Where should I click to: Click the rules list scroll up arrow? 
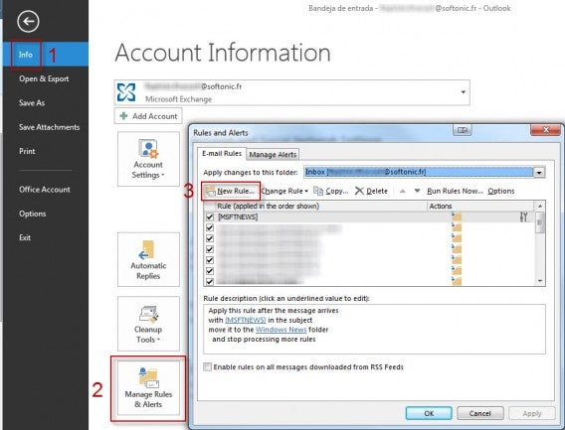point(540,206)
